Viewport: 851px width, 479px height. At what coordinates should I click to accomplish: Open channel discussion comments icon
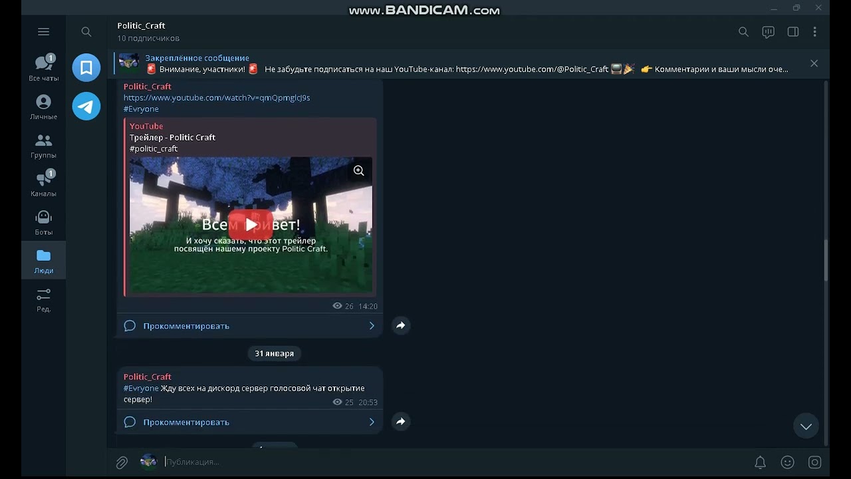[768, 31]
